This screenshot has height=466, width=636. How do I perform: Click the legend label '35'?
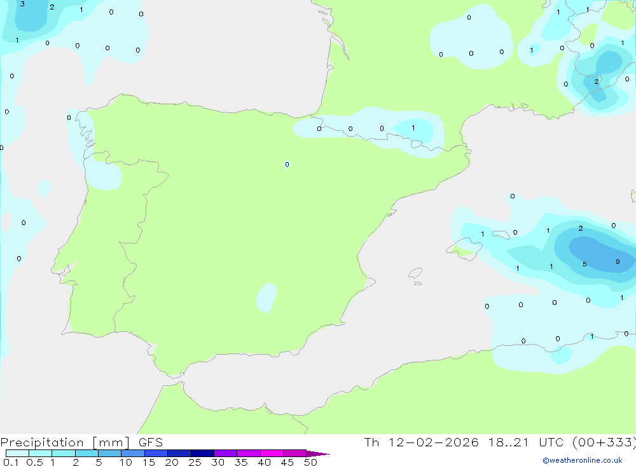click(x=241, y=462)
